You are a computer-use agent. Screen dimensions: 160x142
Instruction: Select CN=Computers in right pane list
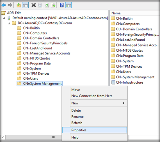coord(128,24)
